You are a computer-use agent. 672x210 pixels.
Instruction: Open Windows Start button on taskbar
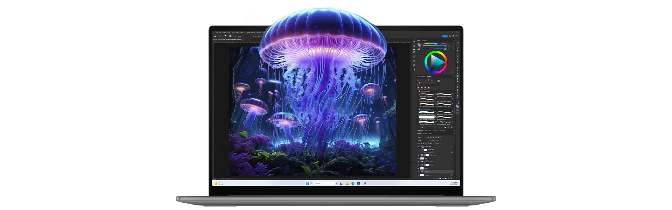coord(307,183)
